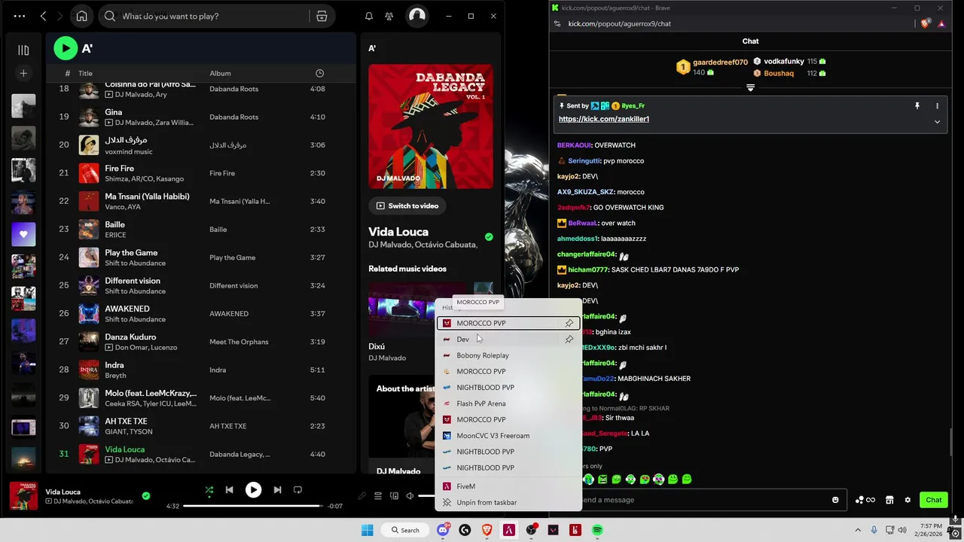
Task: Open Spotify Home via house icon
Action: pos(81,16)
